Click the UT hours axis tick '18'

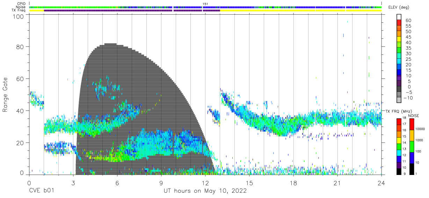[293, 183]
